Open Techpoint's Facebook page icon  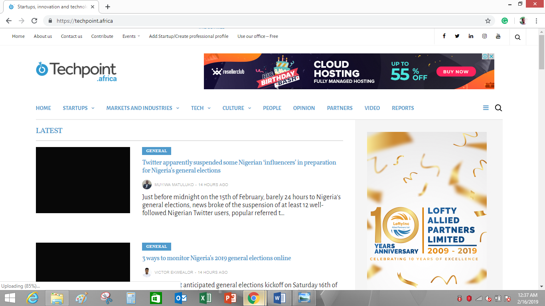pyautogui.click(x=444, y=36)
